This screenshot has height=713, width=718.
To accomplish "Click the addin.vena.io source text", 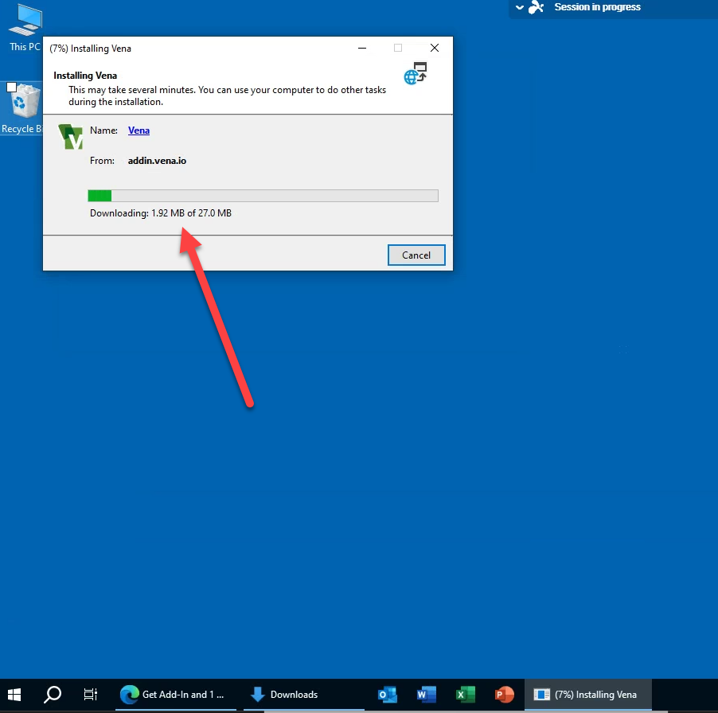I will (x=157, y=161).
